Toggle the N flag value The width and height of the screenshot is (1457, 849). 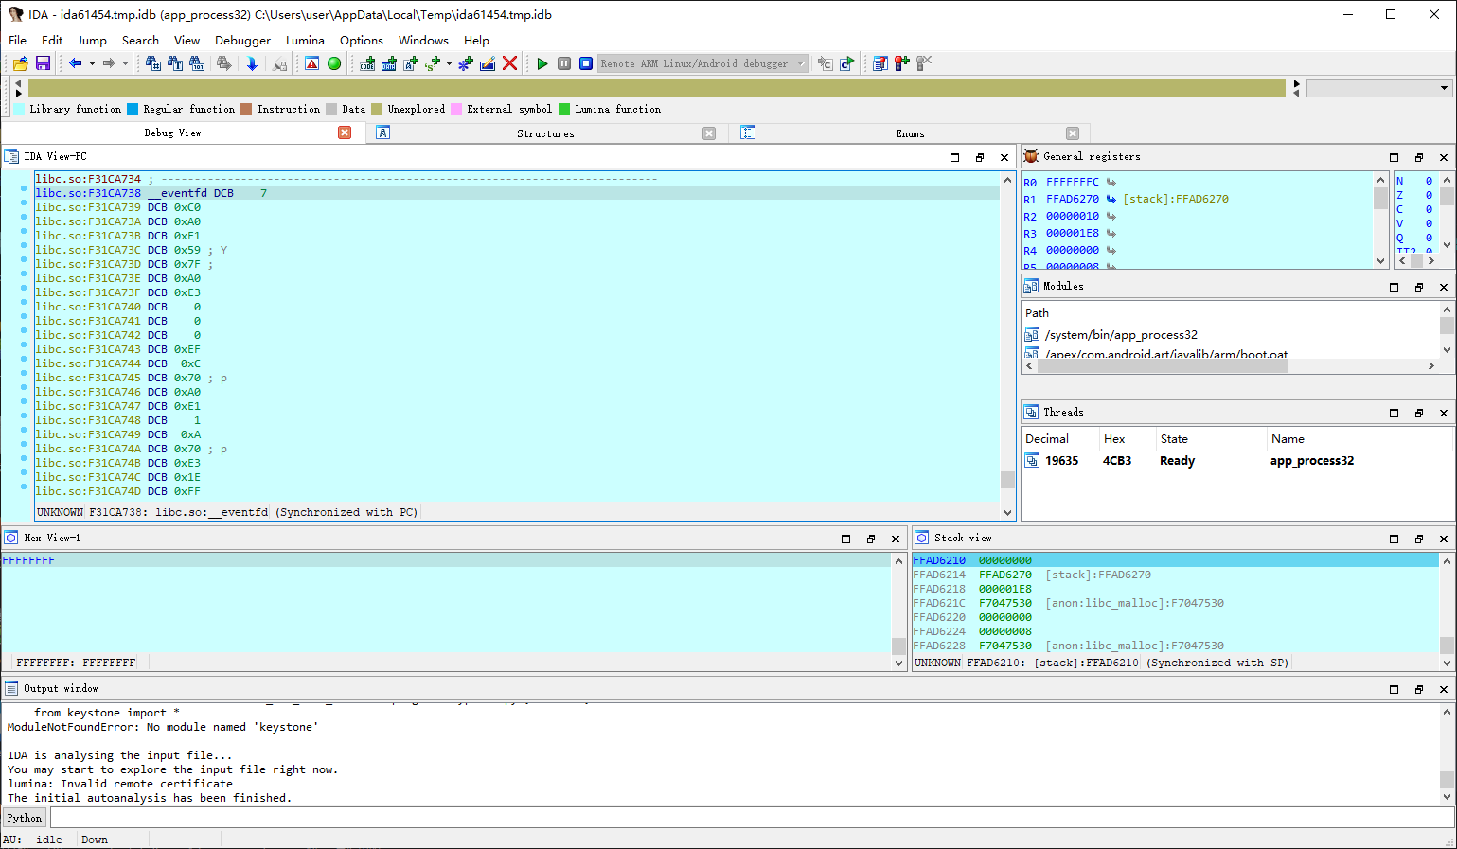coord(1429,181)
